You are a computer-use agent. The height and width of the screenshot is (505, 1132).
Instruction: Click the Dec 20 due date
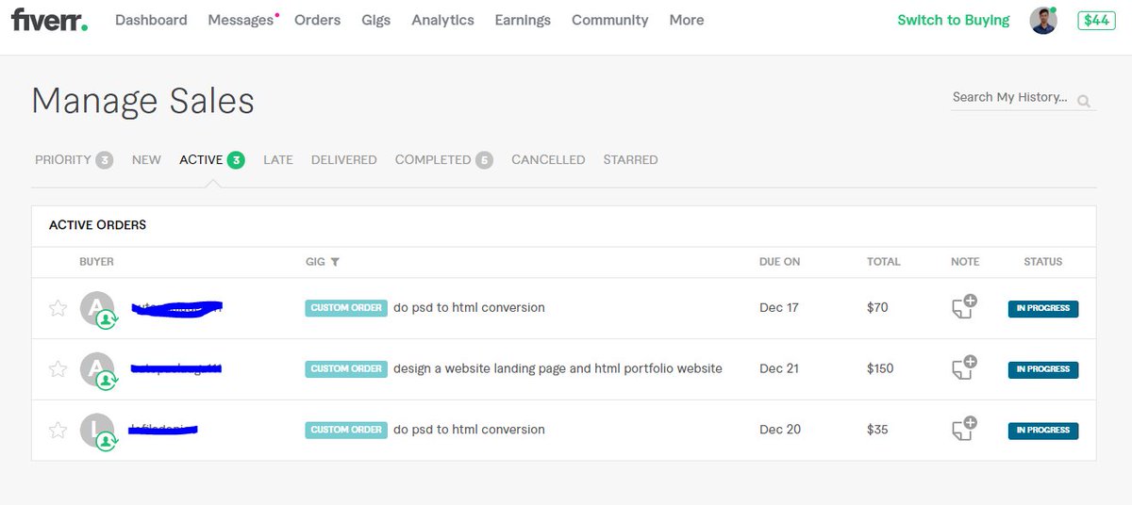[780, 430]
